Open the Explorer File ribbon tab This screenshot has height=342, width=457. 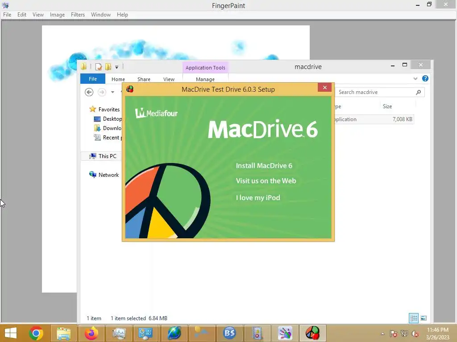click(93, 79)
